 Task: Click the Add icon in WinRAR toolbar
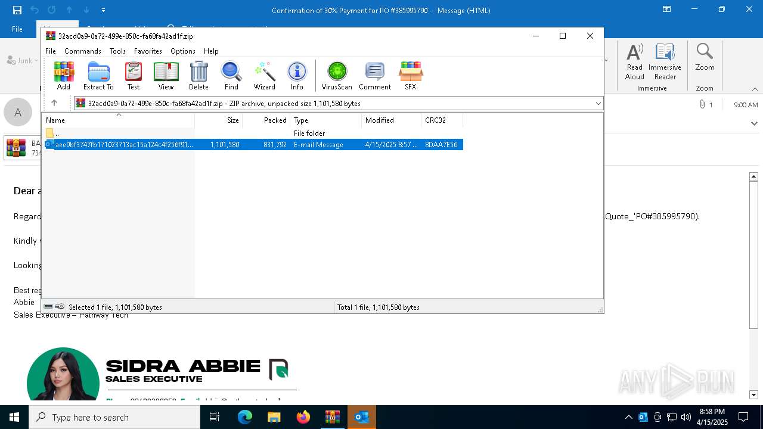[64, 76]
